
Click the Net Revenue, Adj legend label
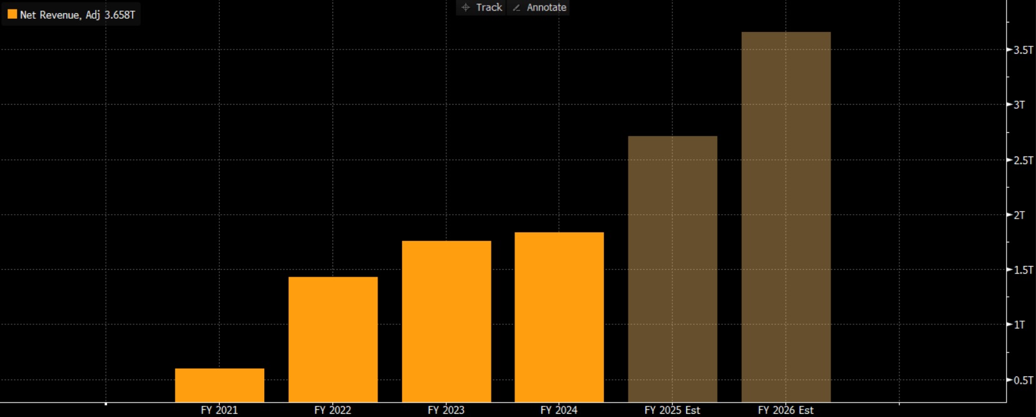(77, 14)
